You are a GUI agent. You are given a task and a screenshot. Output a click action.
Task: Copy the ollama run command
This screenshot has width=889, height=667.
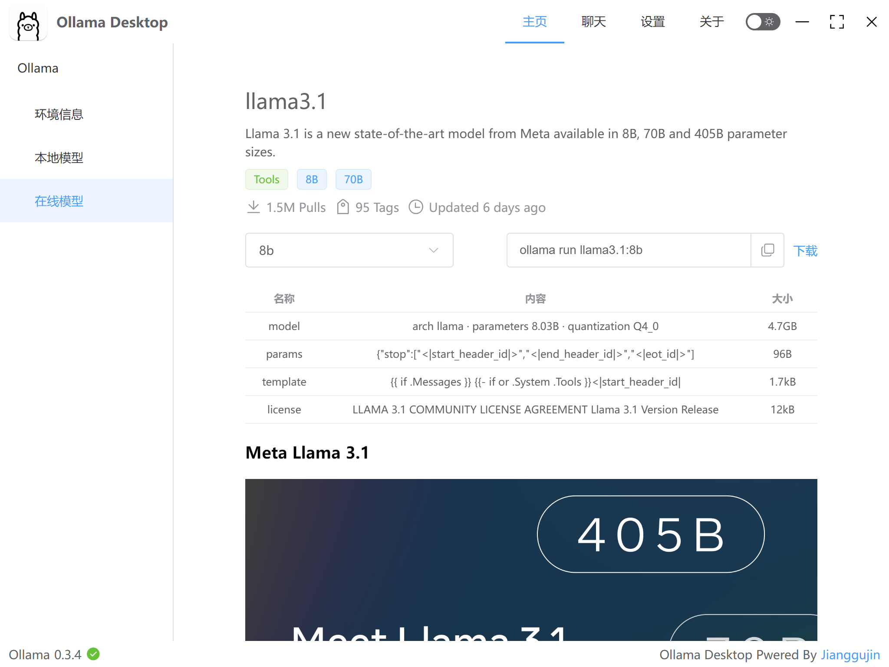coord(767,250)
